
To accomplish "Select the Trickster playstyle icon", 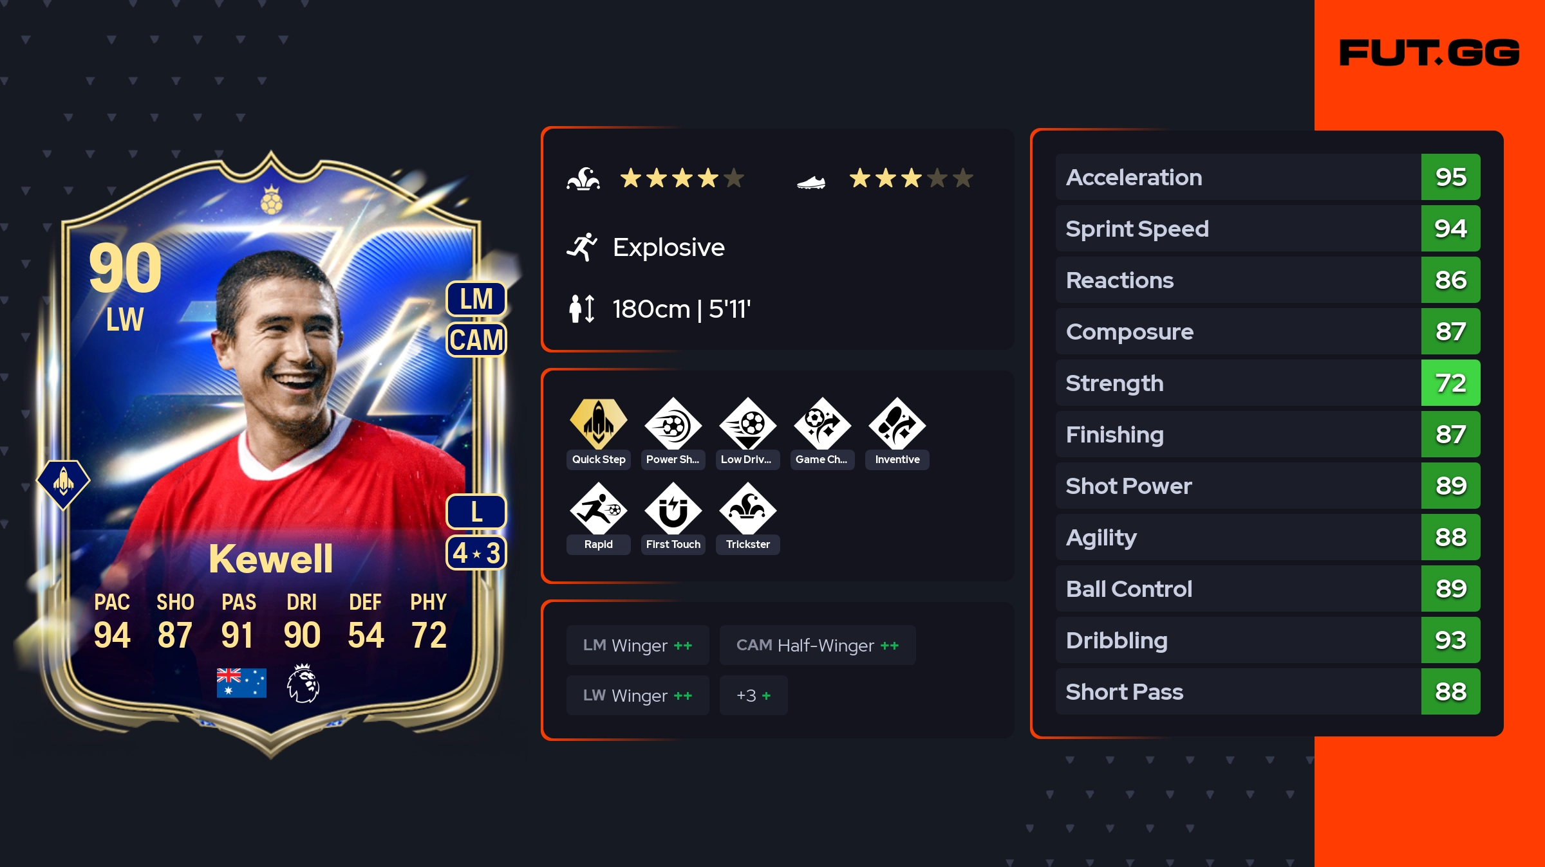I will (x=748, y=509).
